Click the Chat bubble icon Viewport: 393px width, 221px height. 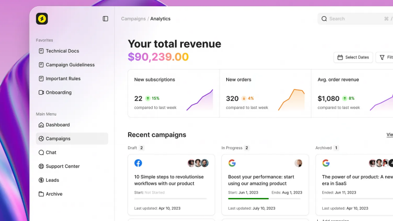pos(41,153)
